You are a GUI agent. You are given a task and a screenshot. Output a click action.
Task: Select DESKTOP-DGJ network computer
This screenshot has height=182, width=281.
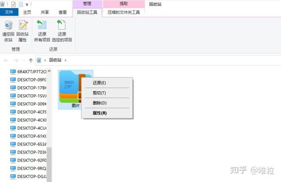coord(28,177)
